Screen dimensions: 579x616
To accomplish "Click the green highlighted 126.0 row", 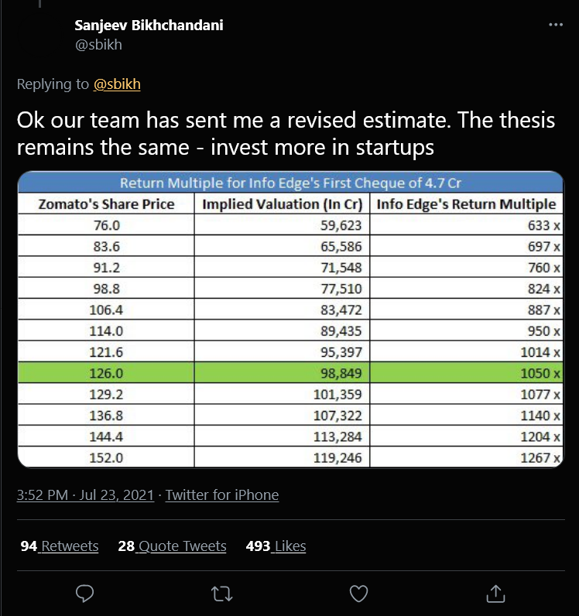I will click(289, 373).
